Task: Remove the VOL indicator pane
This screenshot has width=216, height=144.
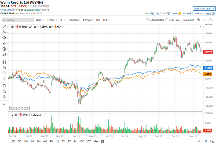Action: [x=12, y=115]
